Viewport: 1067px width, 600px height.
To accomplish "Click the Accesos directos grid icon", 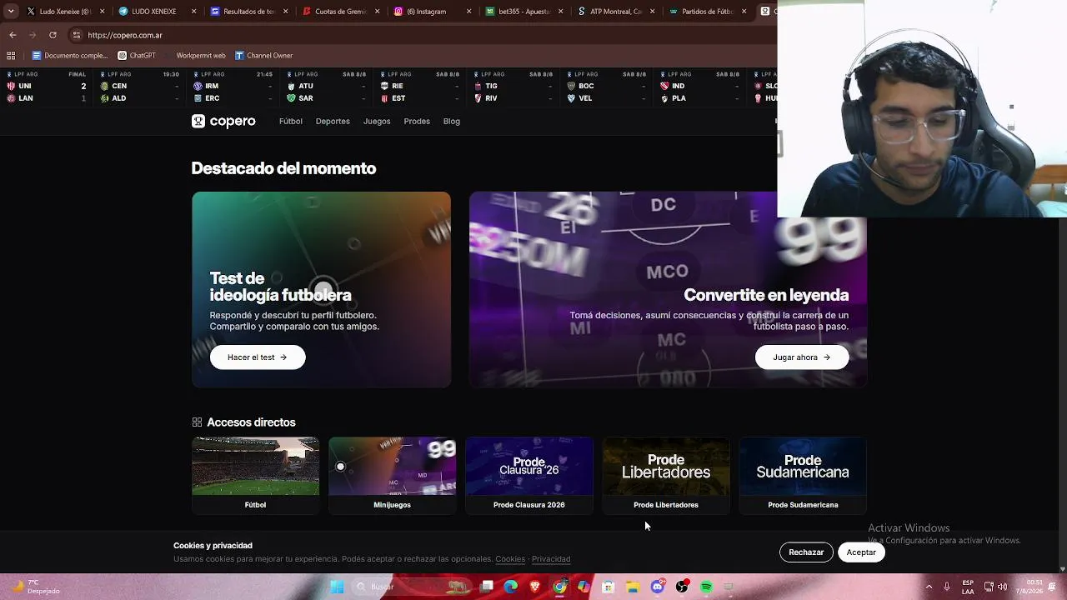I will point(197,422).
